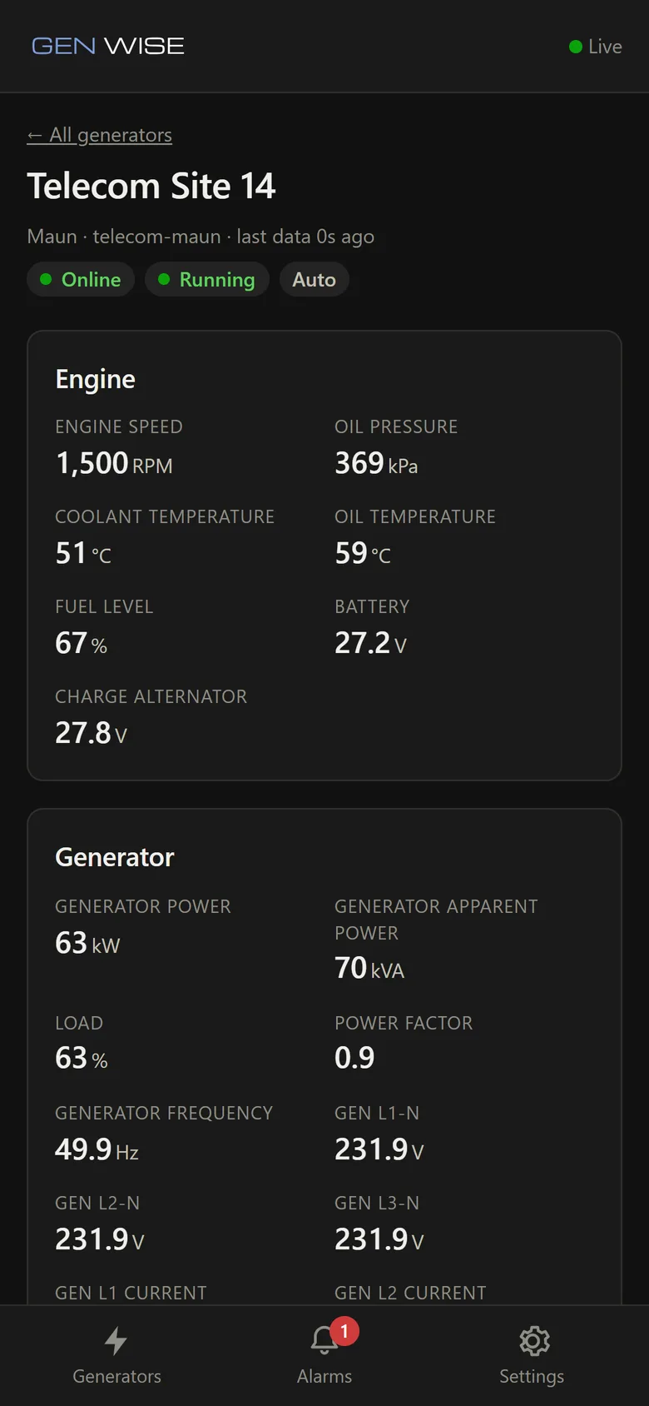Viewport: 649px width, 1406px height.
Task: Select the Running status badge
Action: click(x=206, y=279)
